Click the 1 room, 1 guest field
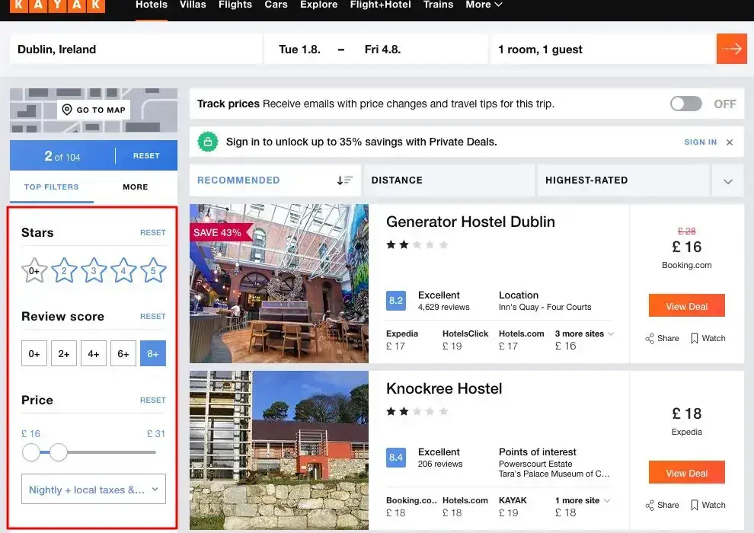The width and height of the screenshot is (754, 533). click(603, 49)
